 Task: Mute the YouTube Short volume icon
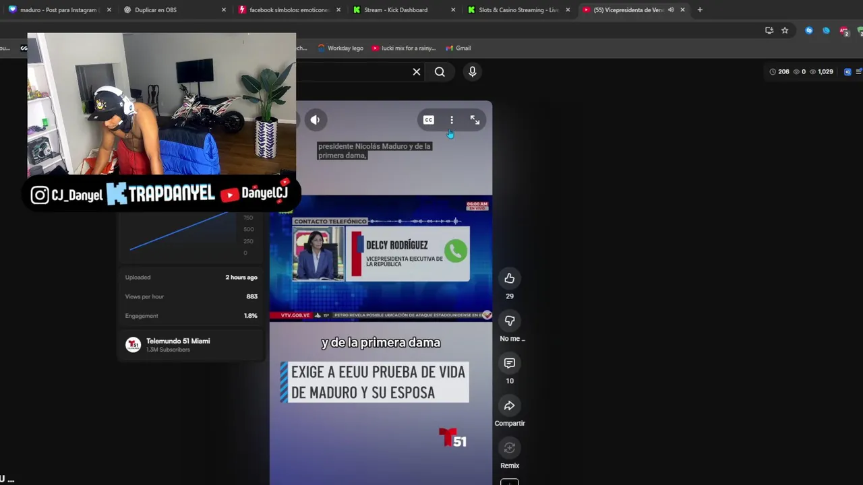point(315,120)
